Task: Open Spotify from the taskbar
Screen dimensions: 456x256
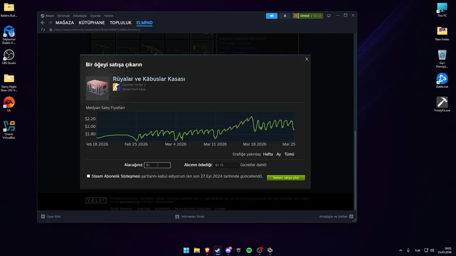Action: coord(249,250)
